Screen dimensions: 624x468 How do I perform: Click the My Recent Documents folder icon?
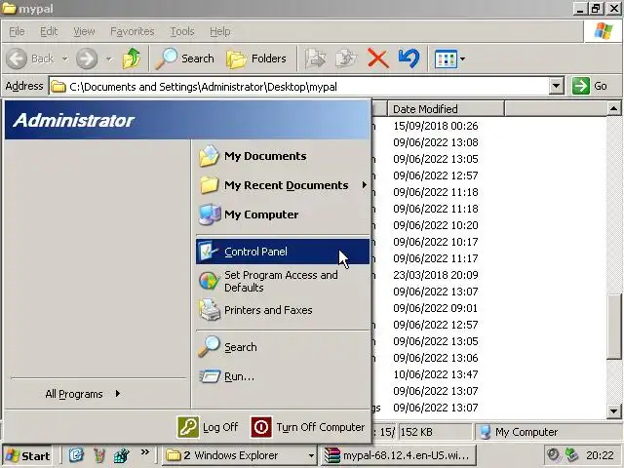209,185
